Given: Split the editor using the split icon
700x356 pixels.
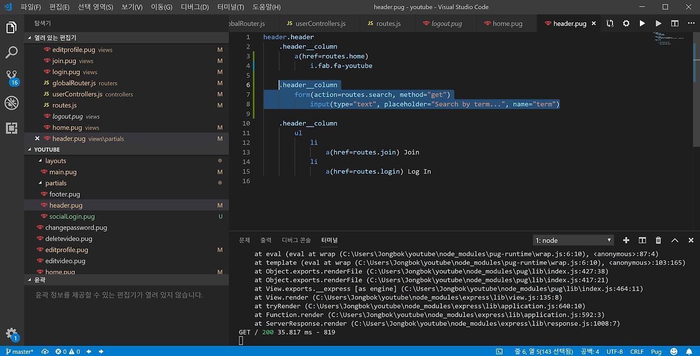Looking at the screenshot, I should click(x=675, y=23).
